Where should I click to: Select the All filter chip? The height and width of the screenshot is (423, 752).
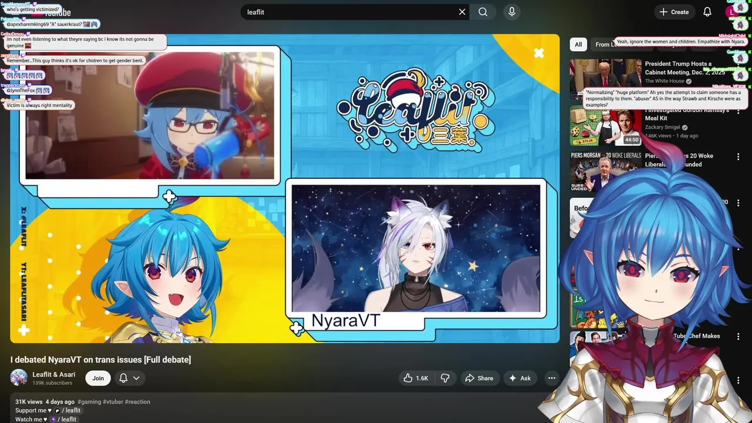[x=578, y=45]
